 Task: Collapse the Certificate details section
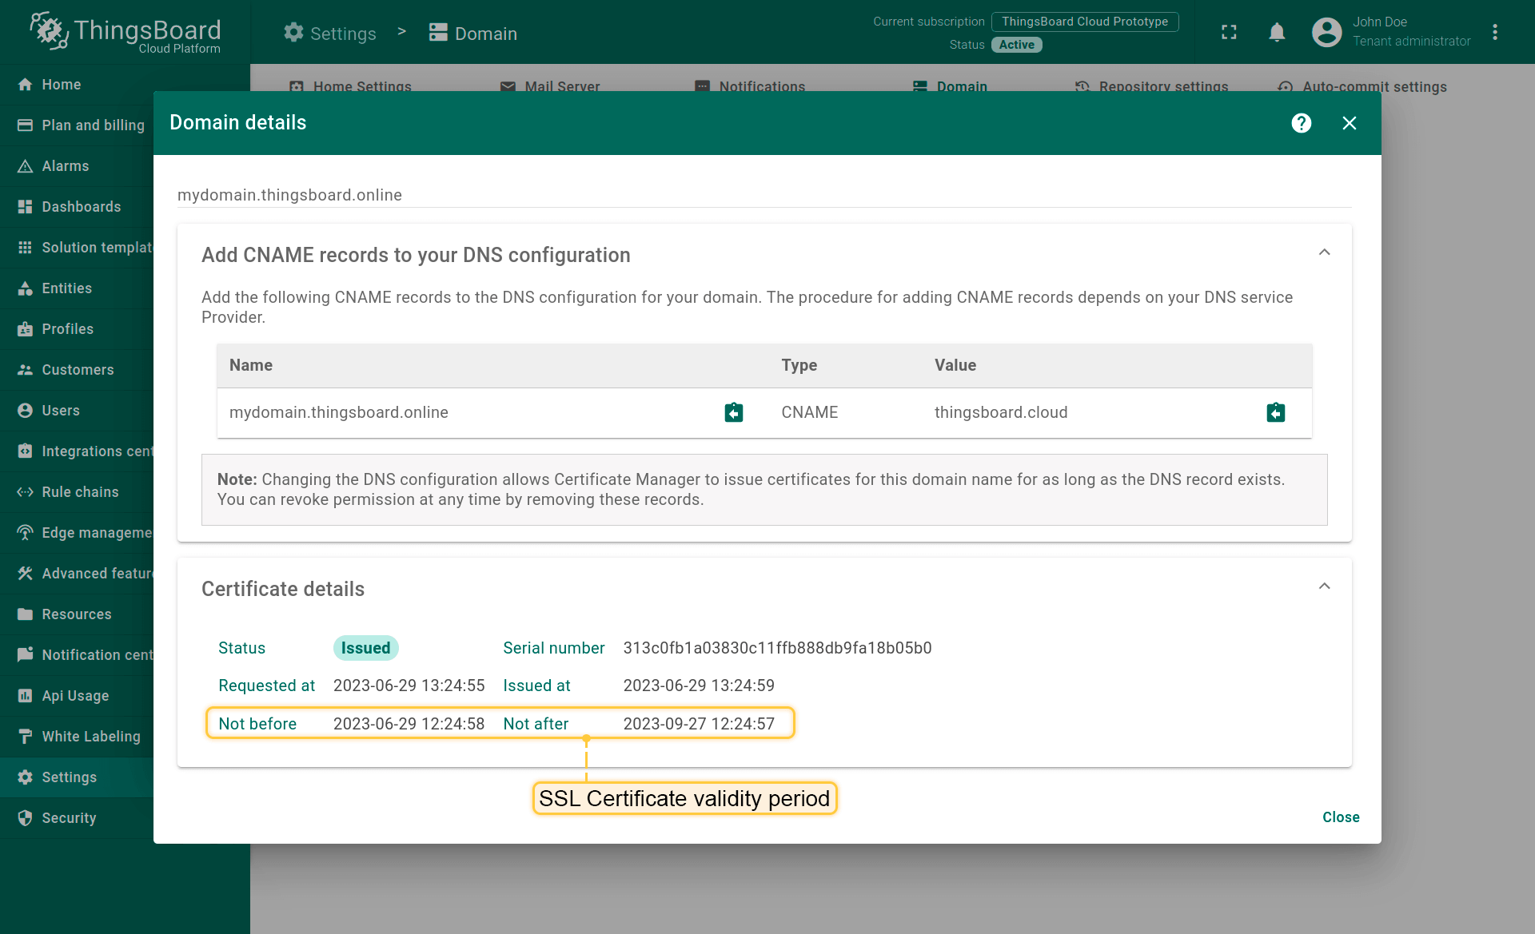pos(1324,587)
